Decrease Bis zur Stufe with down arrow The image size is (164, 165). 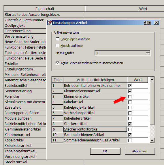148,54
